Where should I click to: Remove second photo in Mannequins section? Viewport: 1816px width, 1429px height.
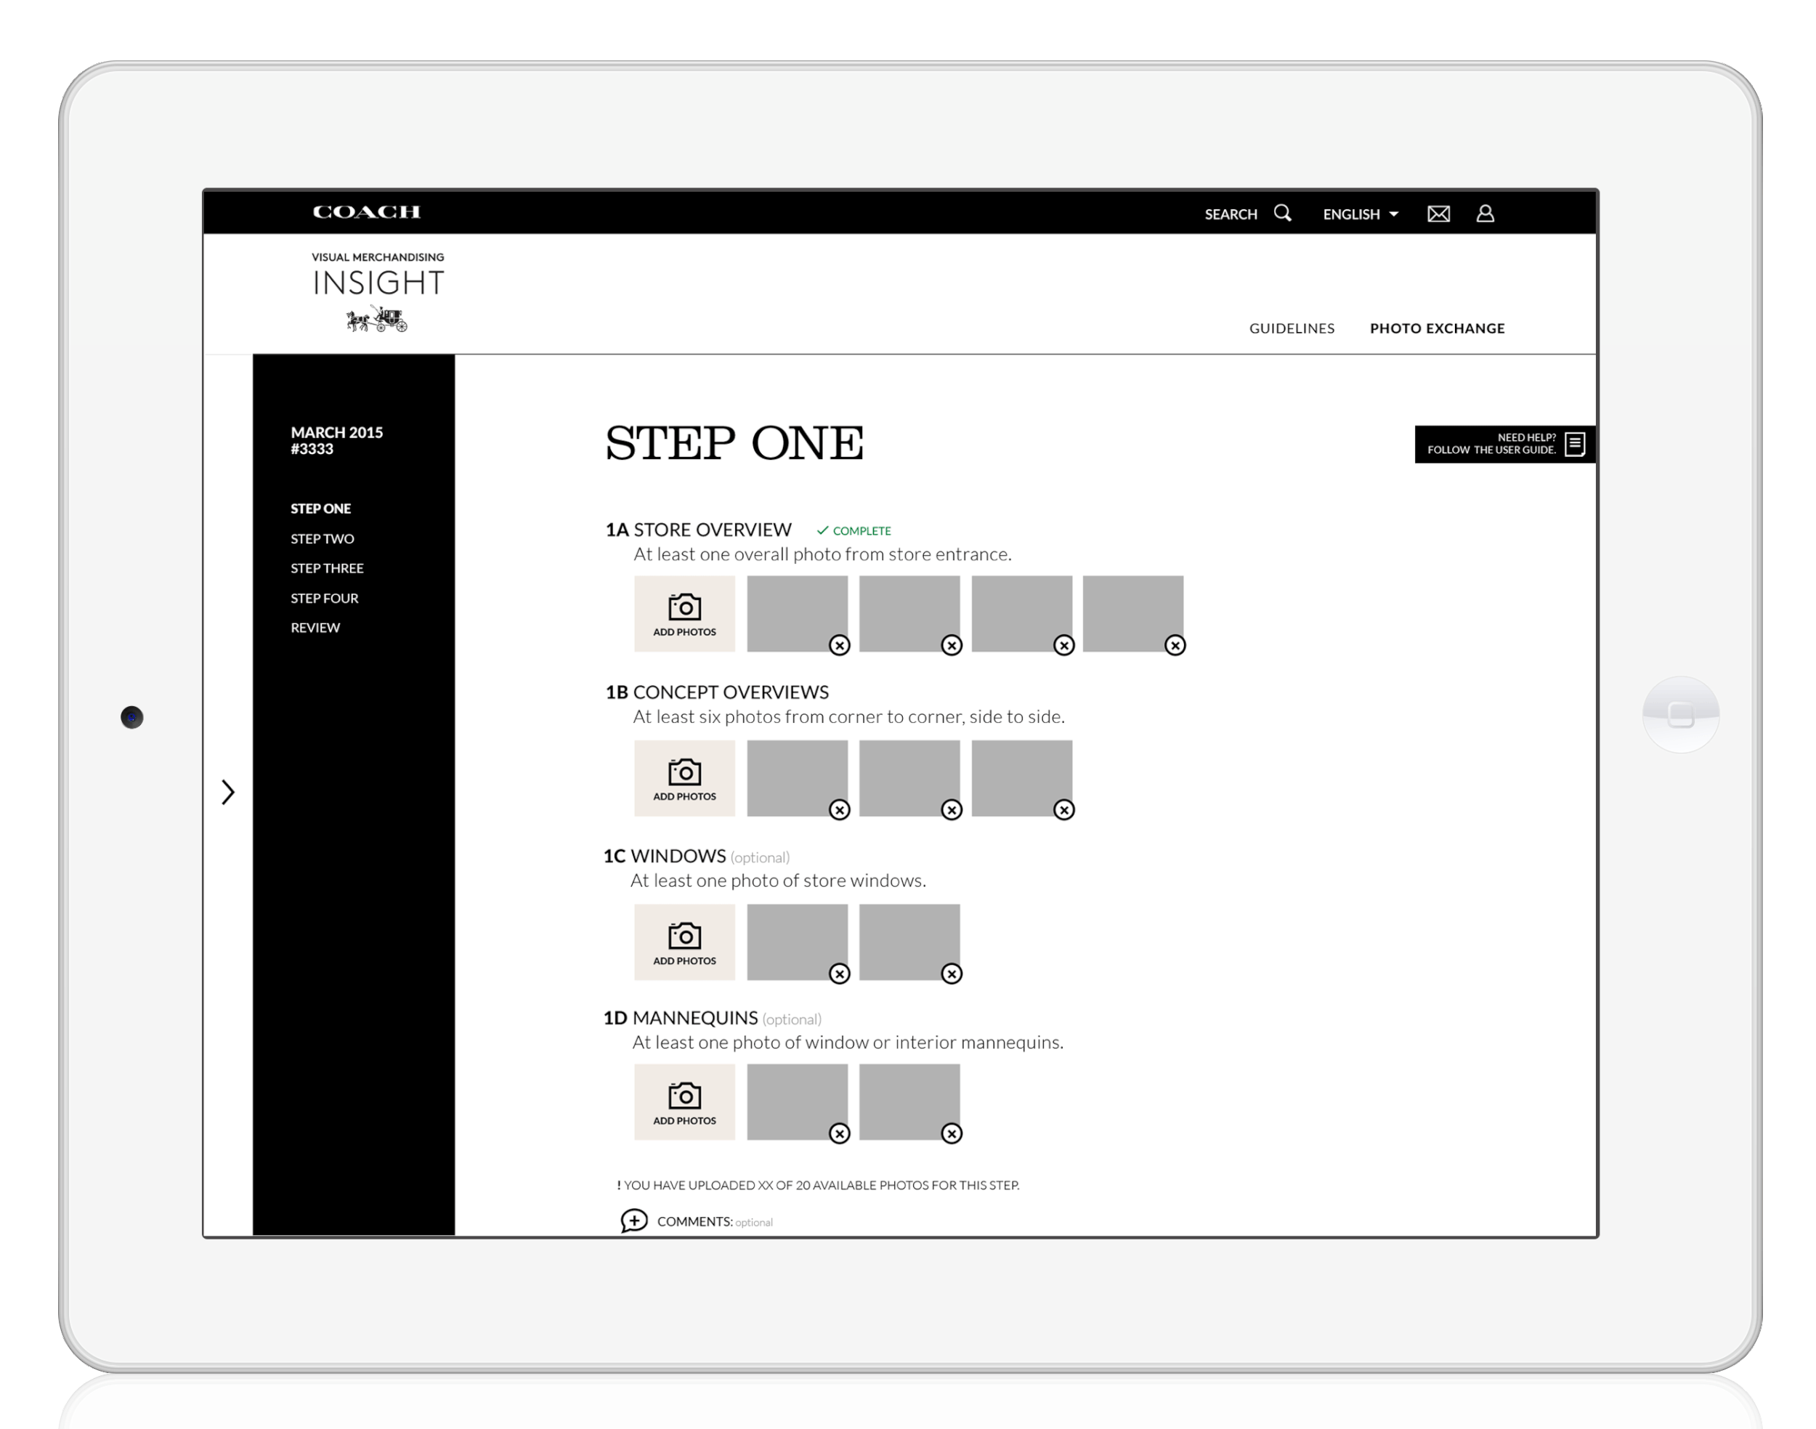[x=951, y=1133]
